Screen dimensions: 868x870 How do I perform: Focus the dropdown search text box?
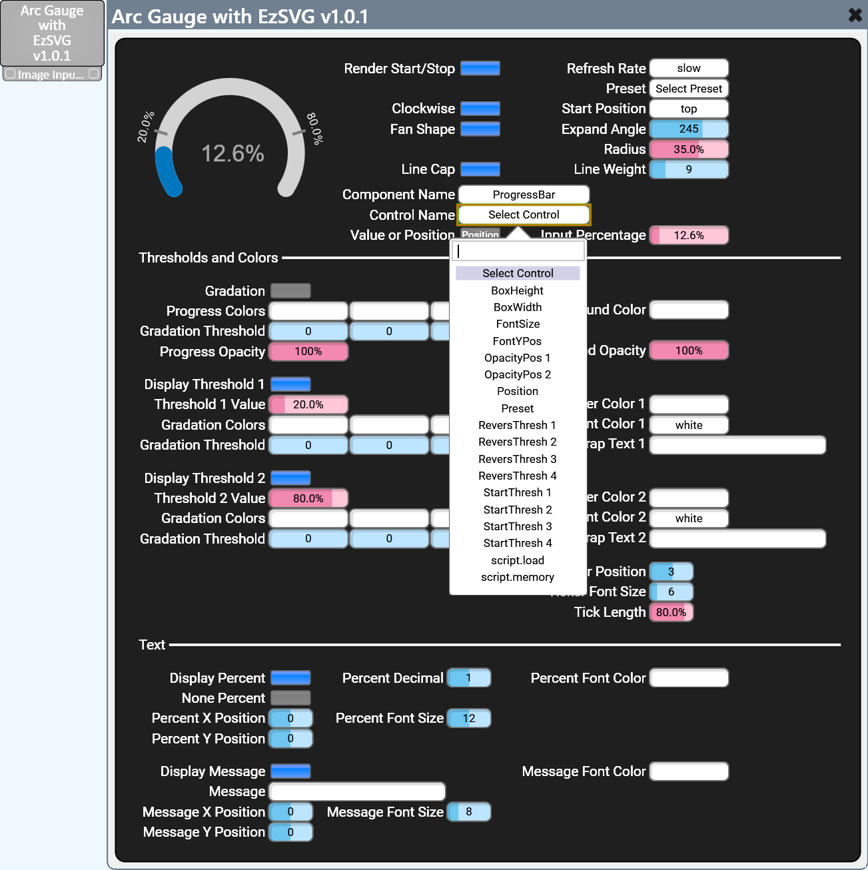point(518,251)
